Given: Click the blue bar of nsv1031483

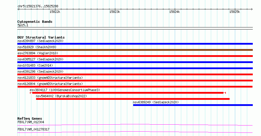Looking at the screenshot, I should [x=135, y=68].
